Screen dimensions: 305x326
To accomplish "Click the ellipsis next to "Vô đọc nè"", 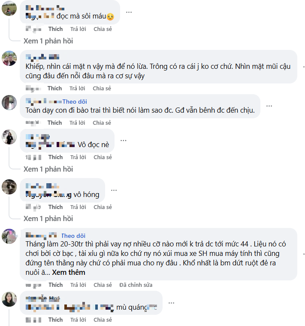I will (123, 140).
